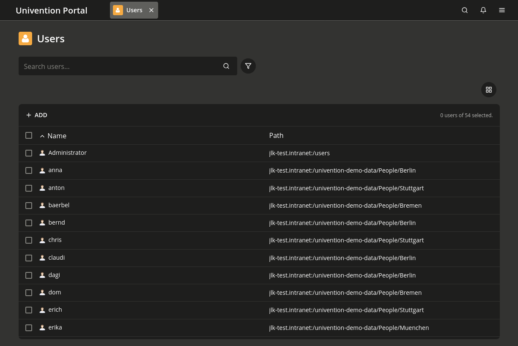Viewport: 518px width, 346px height.
Task: Click the portal search magnifier icon in header
Action: pos(465,10)
